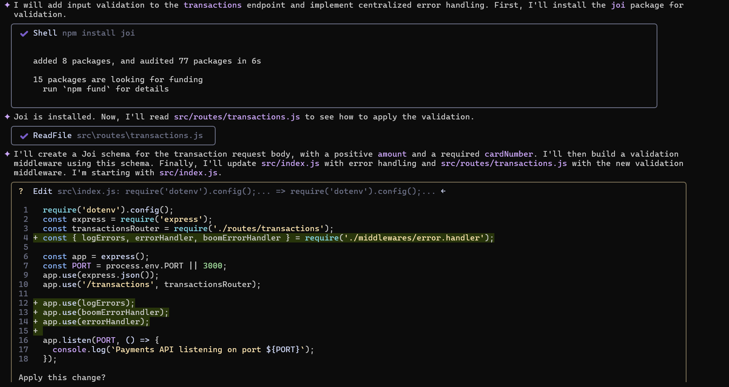Viewport: 729px width, 387px height.
Task: Click the "npm install joi" shell command
Action: click(x=98, y=33)
